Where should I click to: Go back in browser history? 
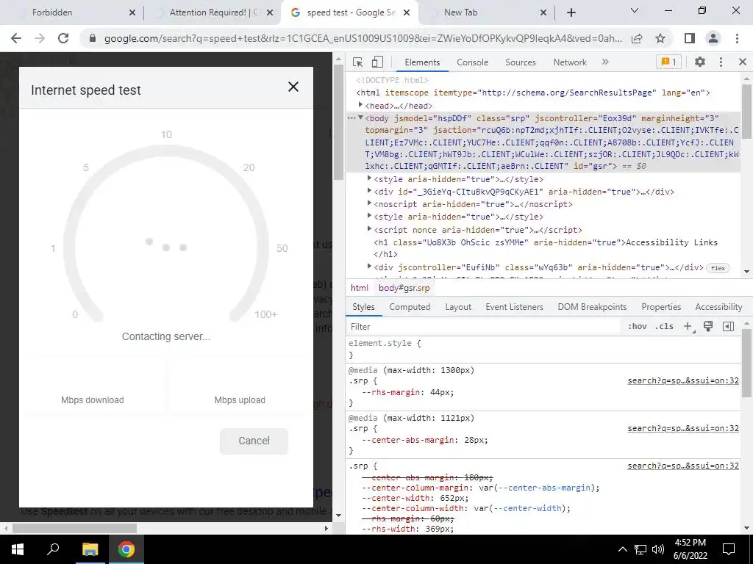16,38
